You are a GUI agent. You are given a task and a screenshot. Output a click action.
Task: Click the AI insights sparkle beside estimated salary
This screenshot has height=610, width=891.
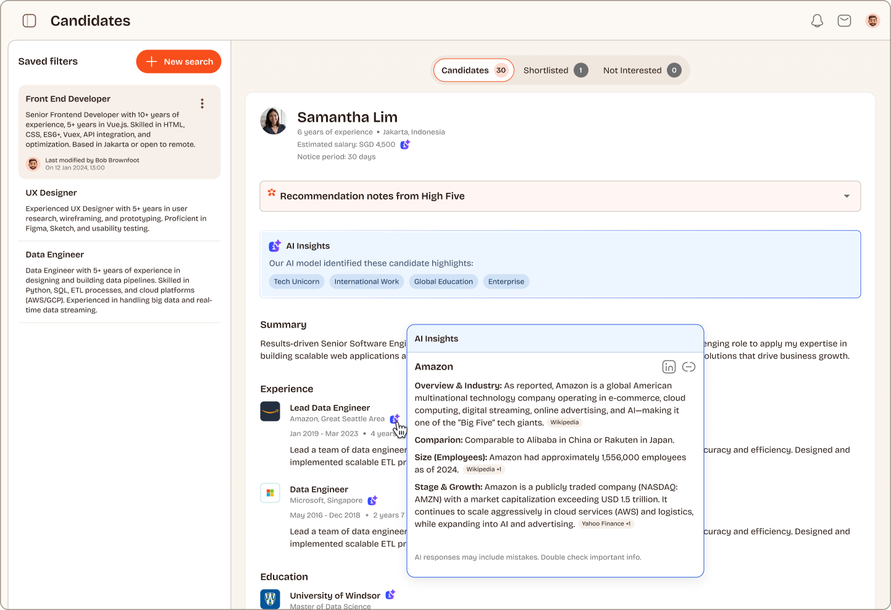[x=405, y=144]
